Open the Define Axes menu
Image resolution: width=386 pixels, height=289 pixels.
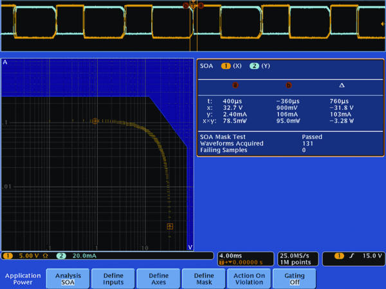point(158,278)
